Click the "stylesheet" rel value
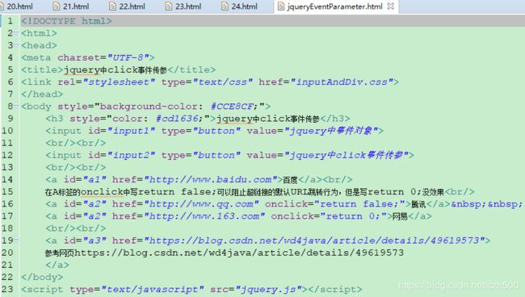Image resolution: width=525 pixels, height=297 pixels. point(119,82)
